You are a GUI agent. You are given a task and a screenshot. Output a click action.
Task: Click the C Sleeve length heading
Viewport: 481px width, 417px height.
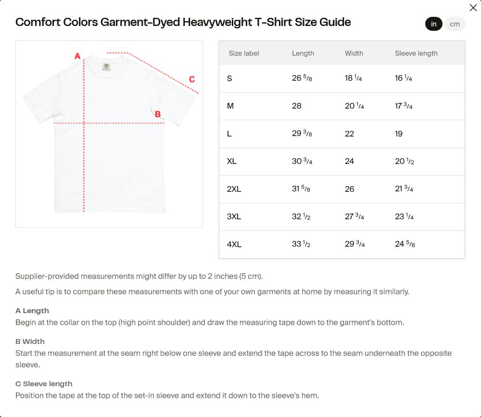[44, 384]
